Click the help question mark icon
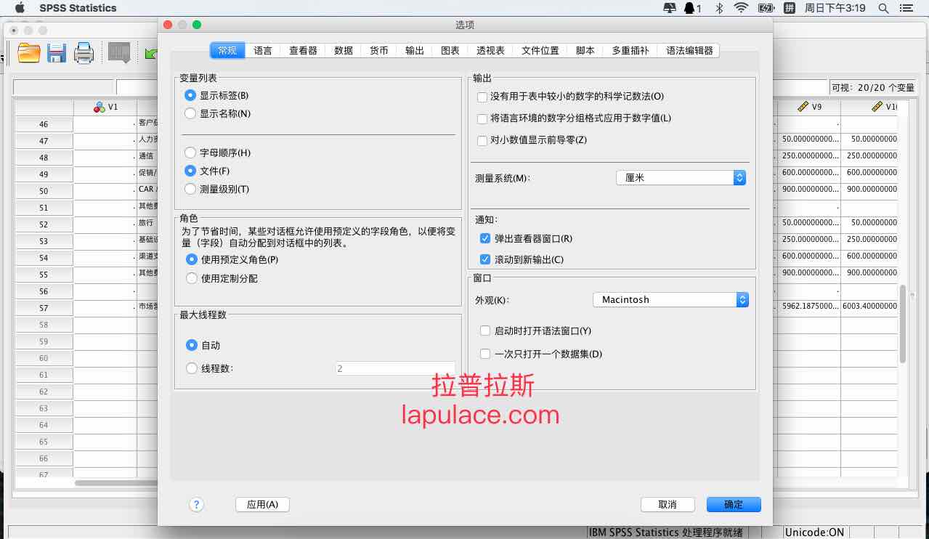Image resolution: width=929 pixels, height=539 pixels. (x=196, y=504)
